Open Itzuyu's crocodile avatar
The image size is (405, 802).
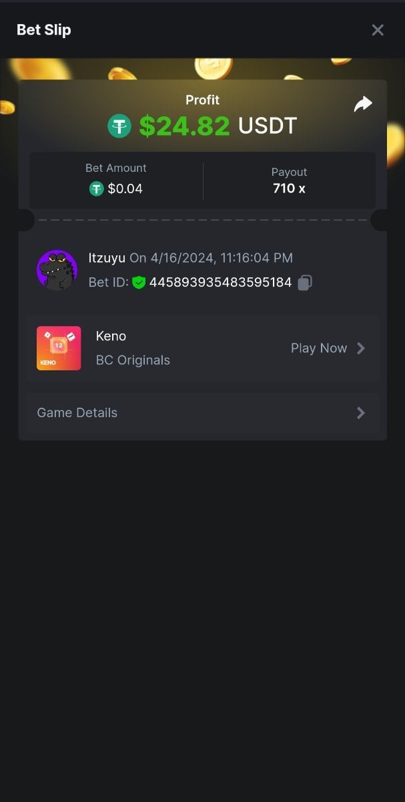point(57,270)
